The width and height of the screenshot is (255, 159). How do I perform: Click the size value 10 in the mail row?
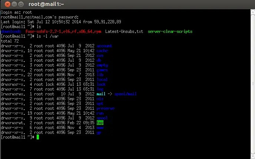tap(63, 94)
